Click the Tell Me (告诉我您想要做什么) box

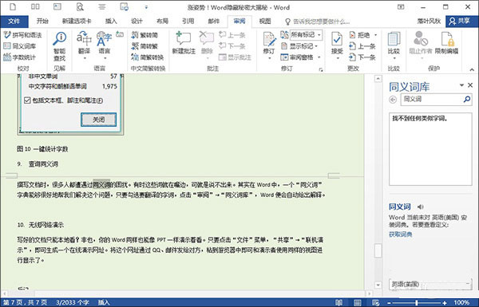tap(318, 22)
